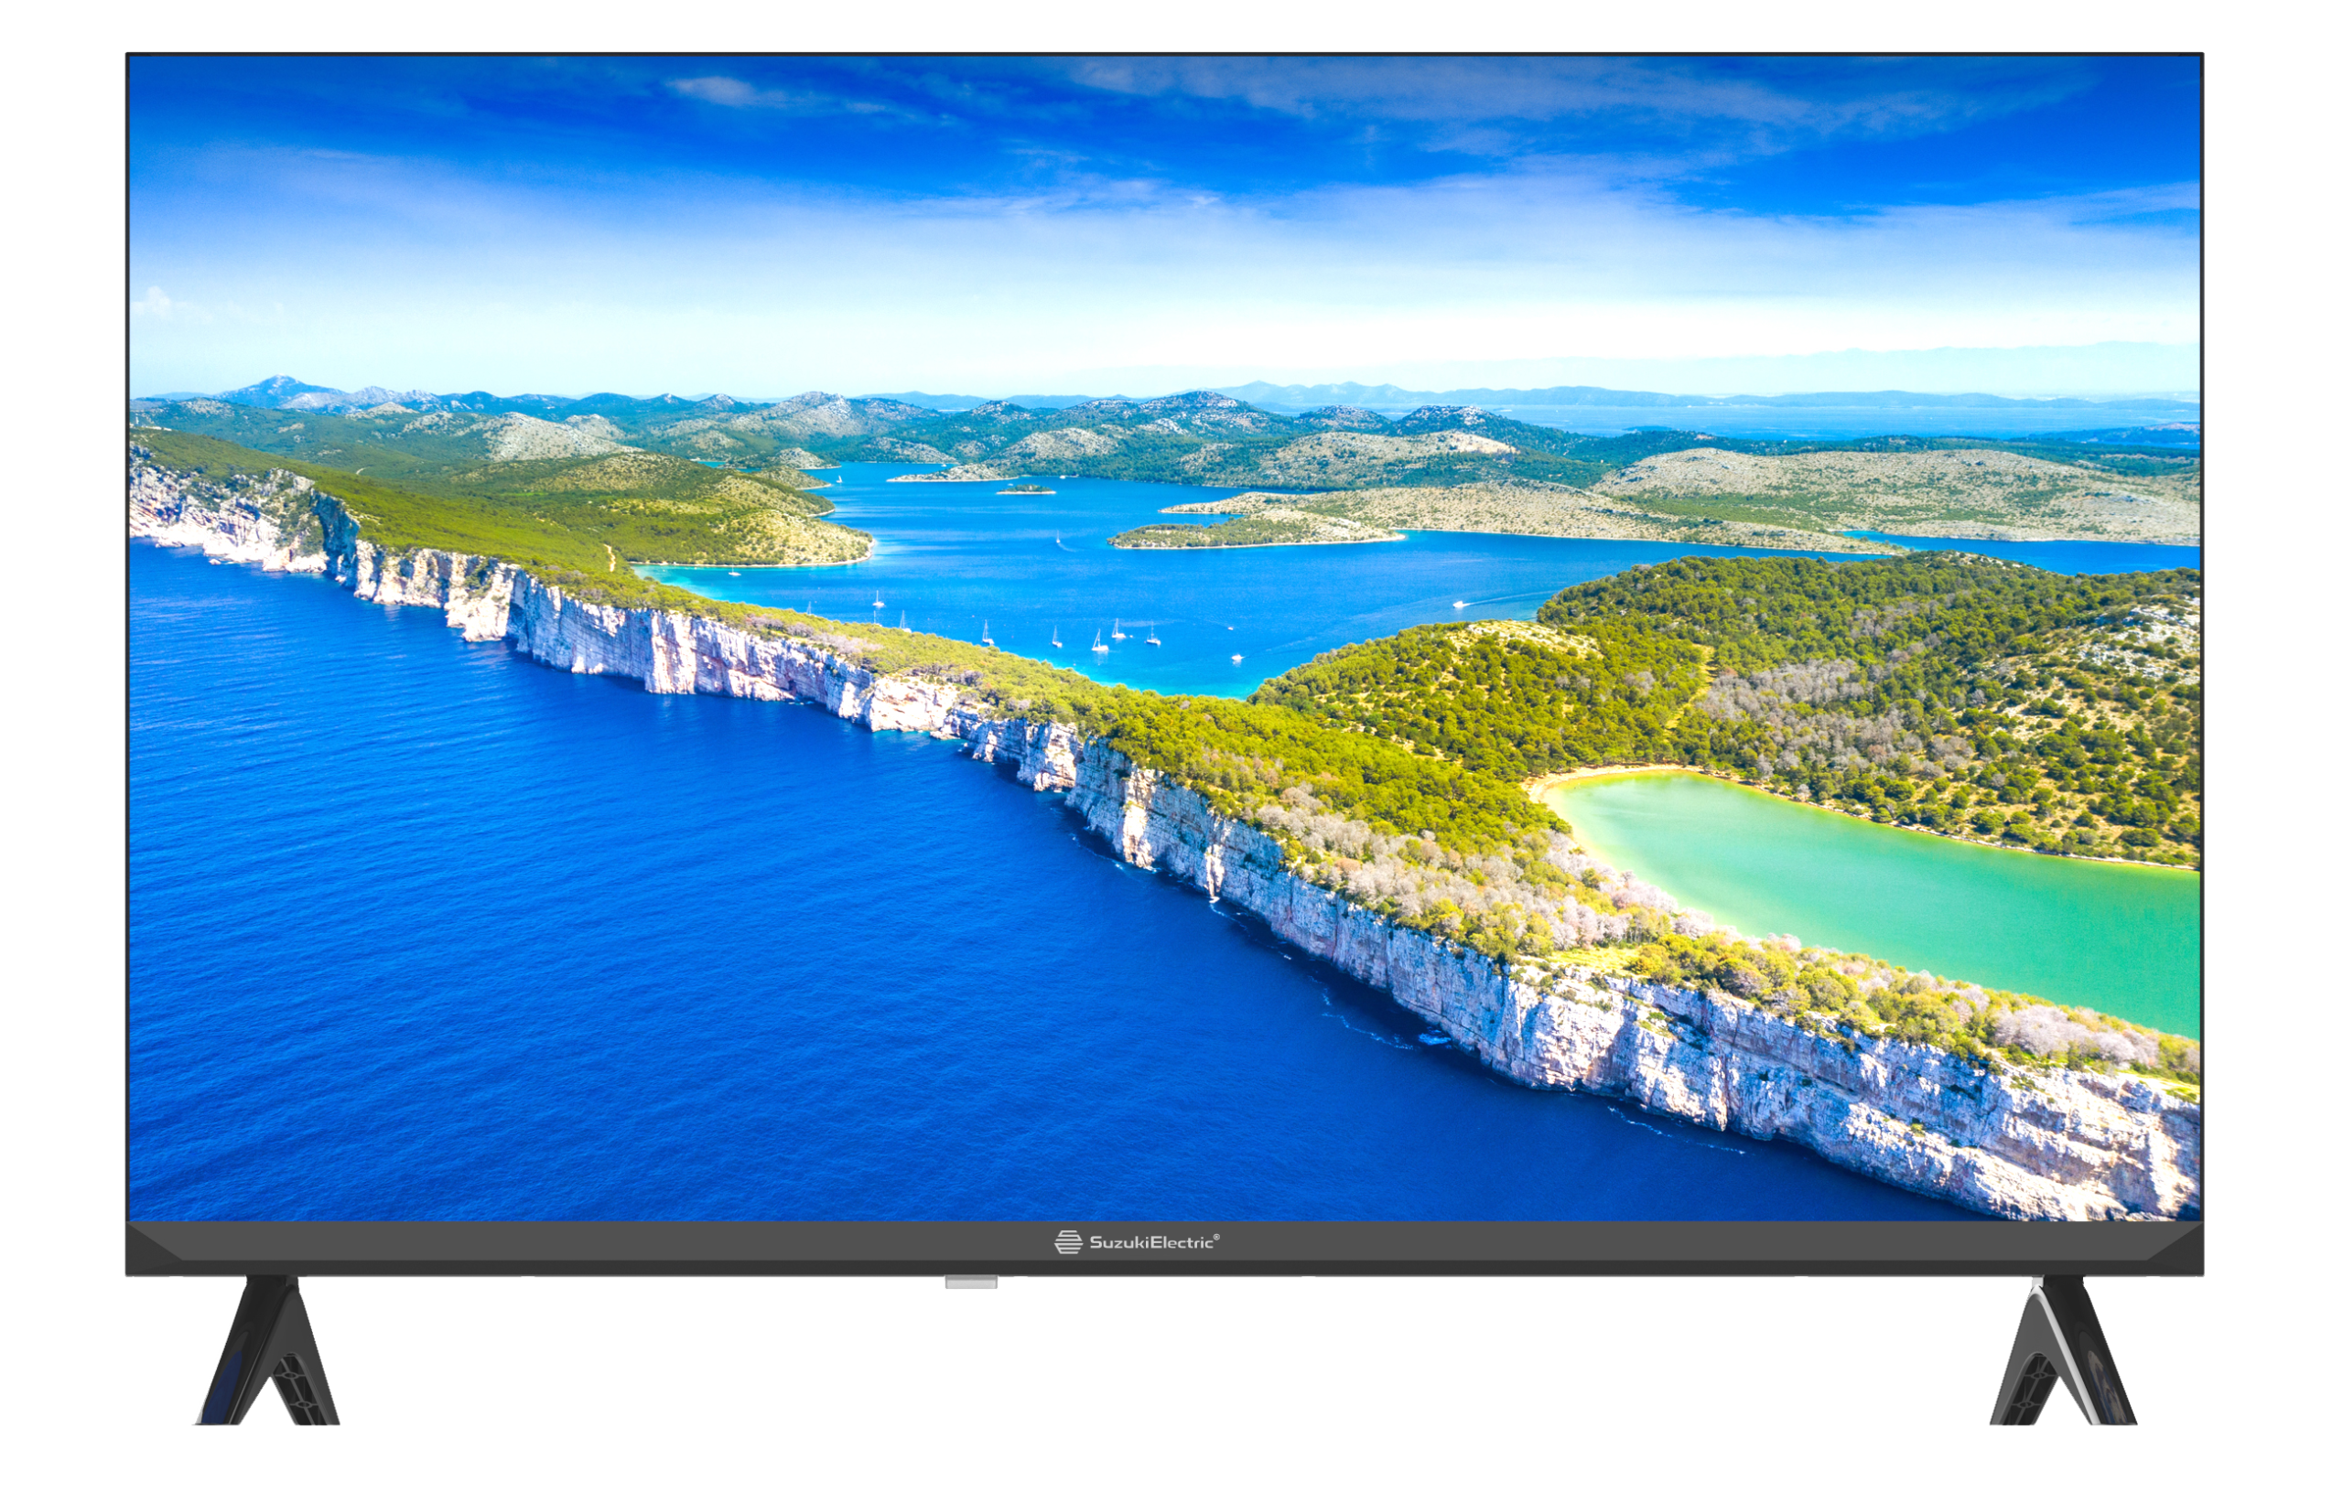
Task: Click the bright horizon haze in sky
Action: tap(1168, 340)
